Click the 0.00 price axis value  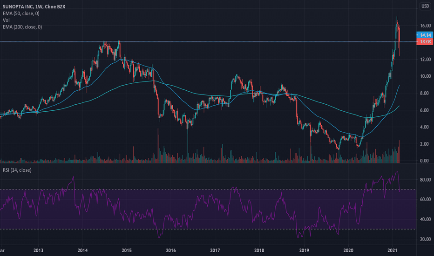click(x=424, y=161)
